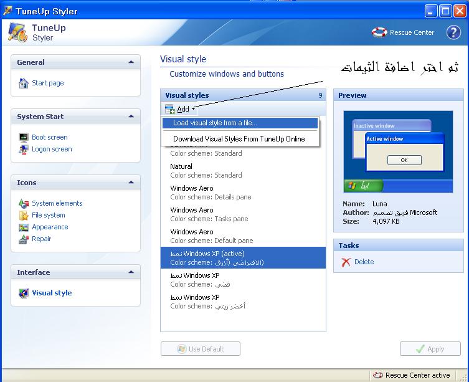Viewport: 469px width, 382px height.
Task: Select the Natural visual style
Action: click(243, 171)
